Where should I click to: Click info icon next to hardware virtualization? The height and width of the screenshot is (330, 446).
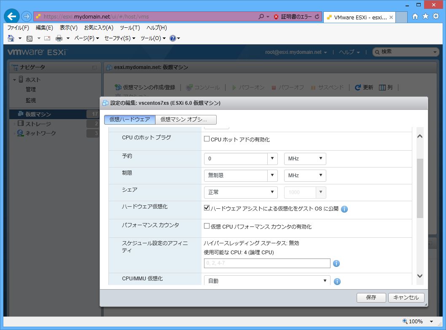point(344,209)
